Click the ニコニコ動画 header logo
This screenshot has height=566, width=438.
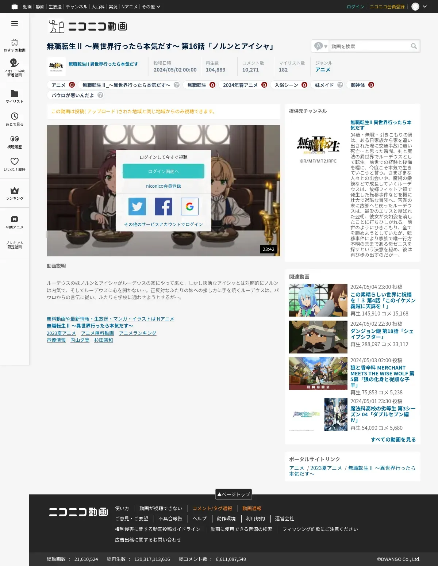pos(88,26)
